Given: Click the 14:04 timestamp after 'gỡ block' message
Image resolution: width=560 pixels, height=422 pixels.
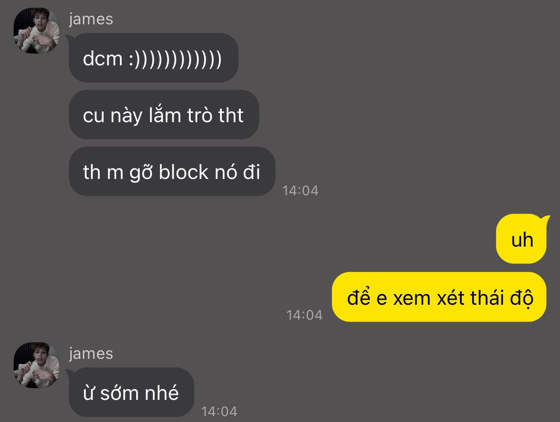Looking at the screenshot, I should (x=300, y=191).
